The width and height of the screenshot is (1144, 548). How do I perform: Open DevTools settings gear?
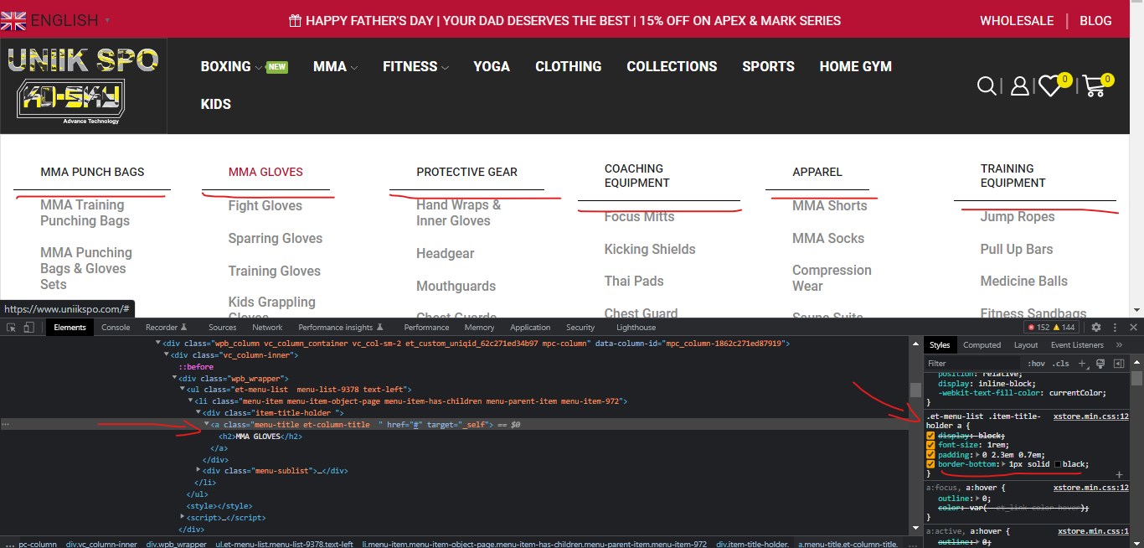(1095, 327)
